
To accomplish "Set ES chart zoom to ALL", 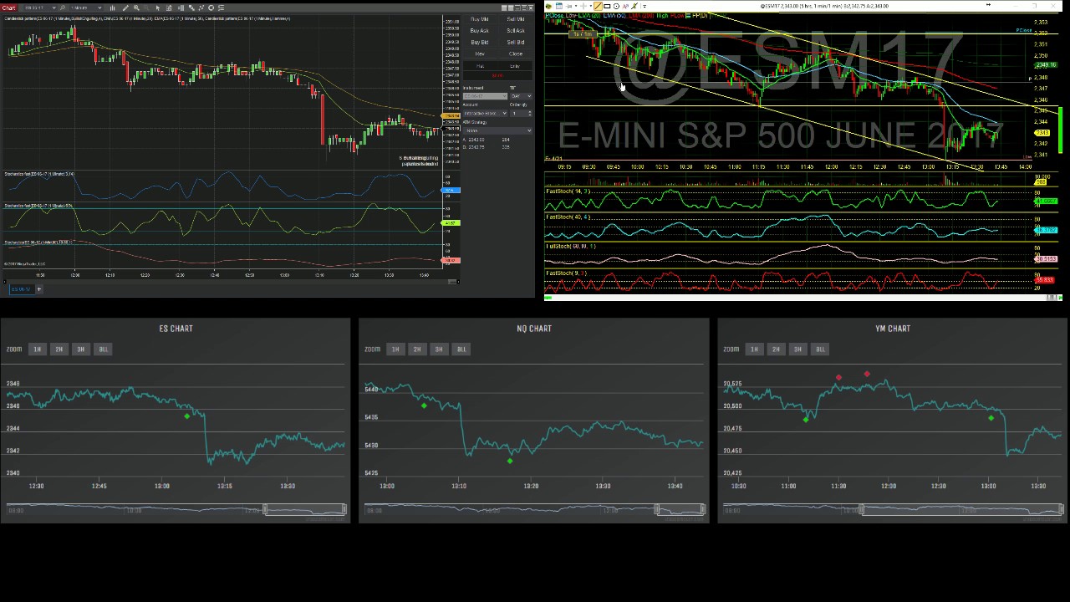I will 103,349.
